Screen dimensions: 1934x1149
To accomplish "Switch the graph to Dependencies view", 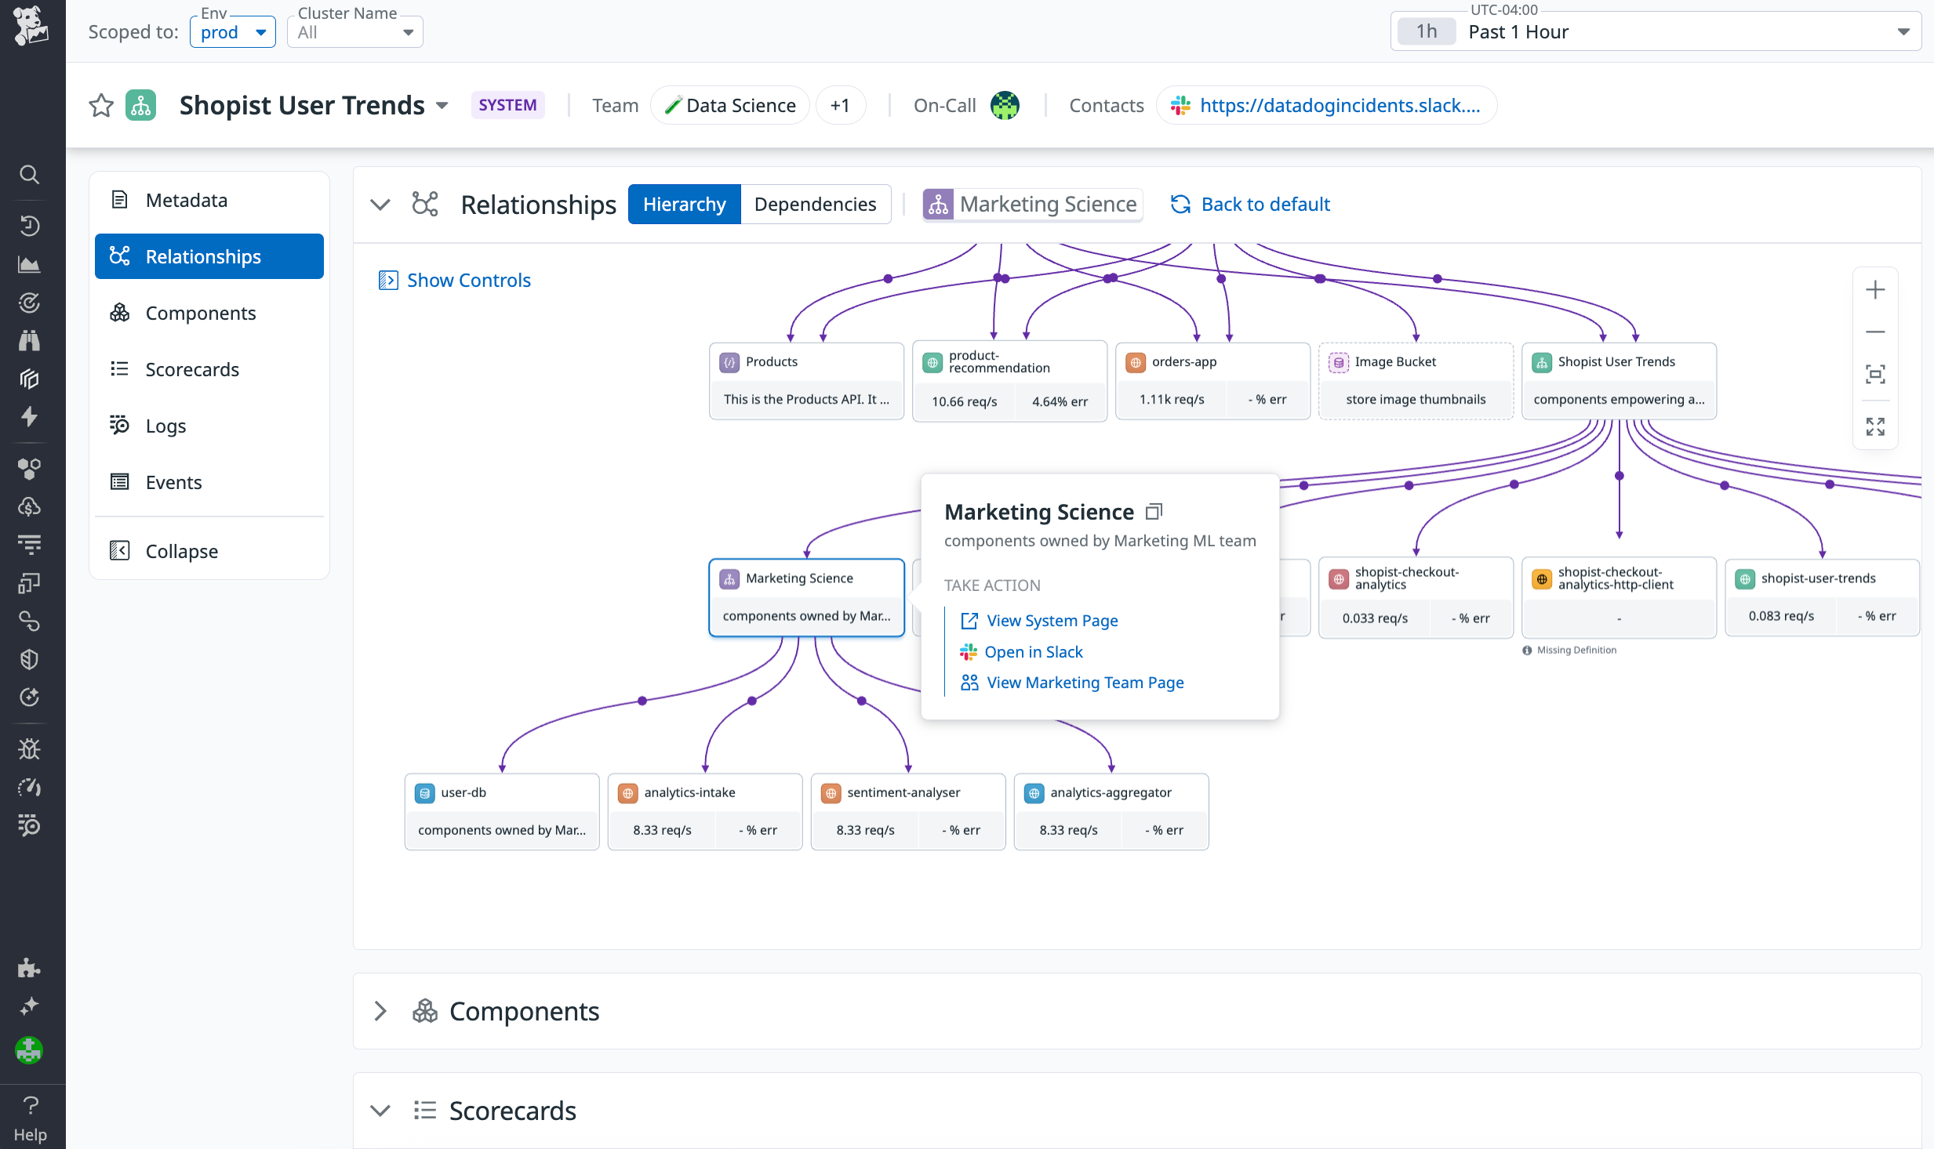I will pos(816,204).
